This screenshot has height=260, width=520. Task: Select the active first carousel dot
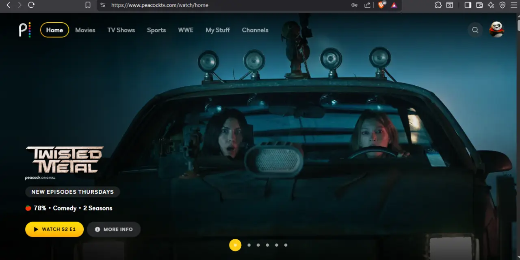(235, 245)
